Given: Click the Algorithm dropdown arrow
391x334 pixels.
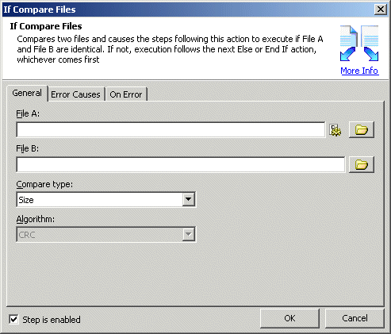Looking at the screenshot, I should (189, 234).
